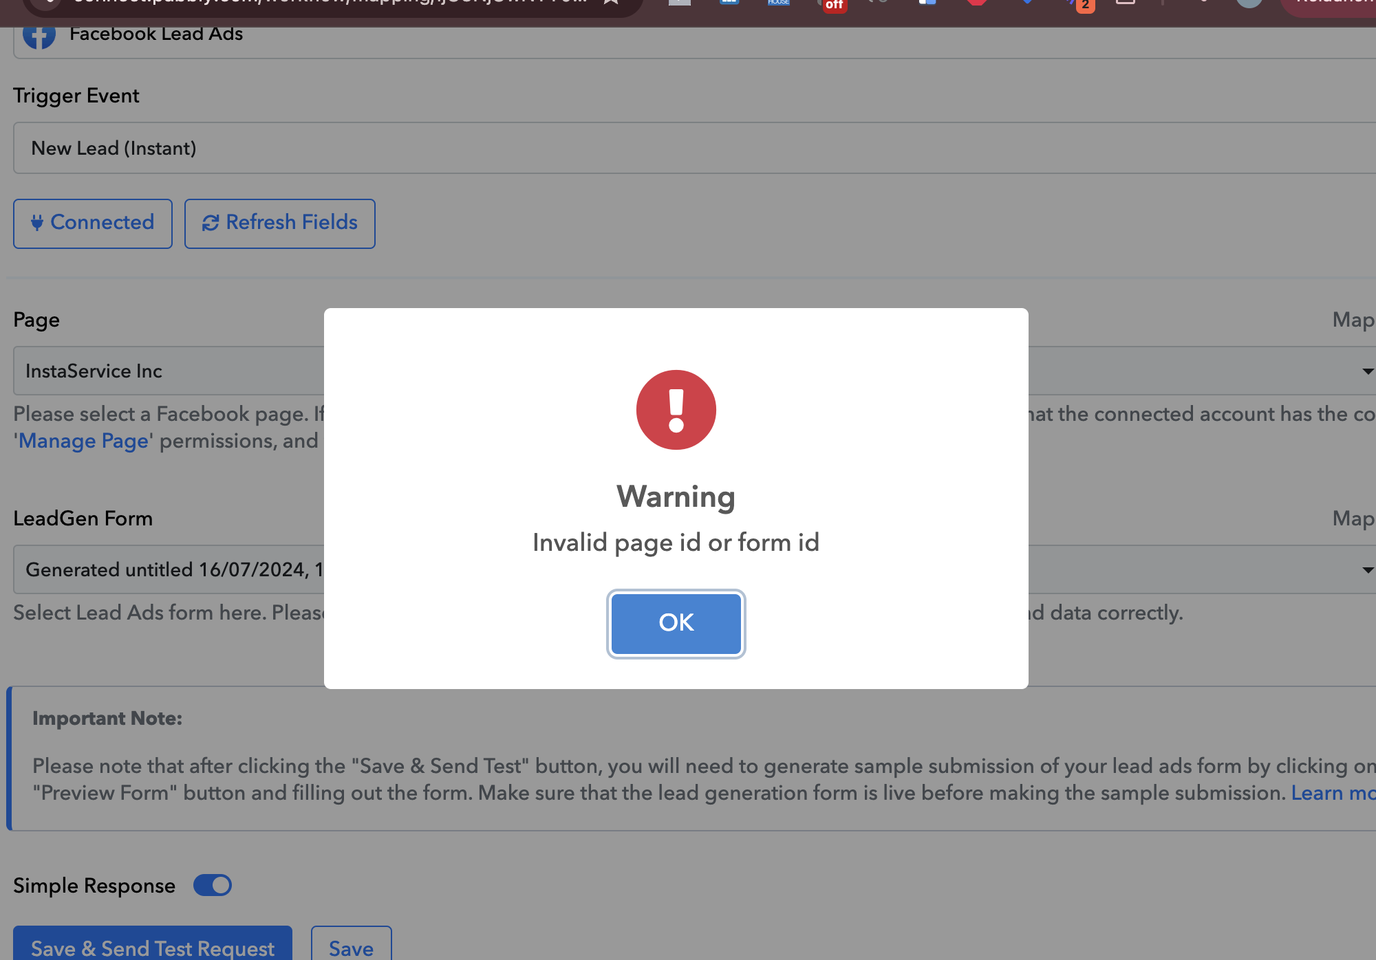
Task: Click the 'Warning' dialog heading
Action: [x=676, y=497]
